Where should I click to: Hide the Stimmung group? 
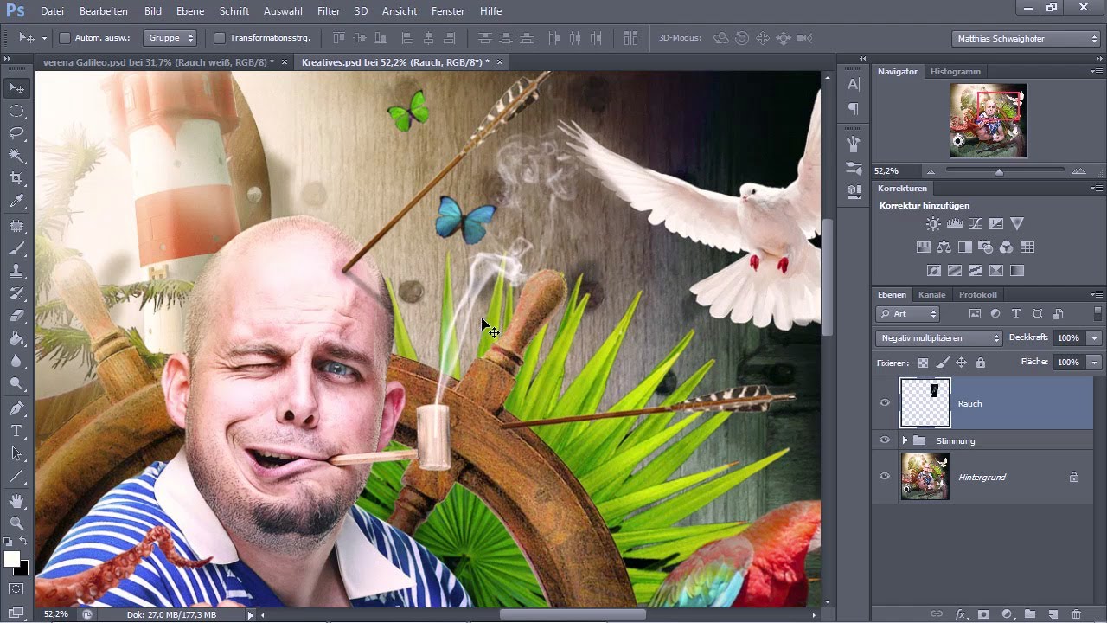pyautogui.click(x=884, y=440)
